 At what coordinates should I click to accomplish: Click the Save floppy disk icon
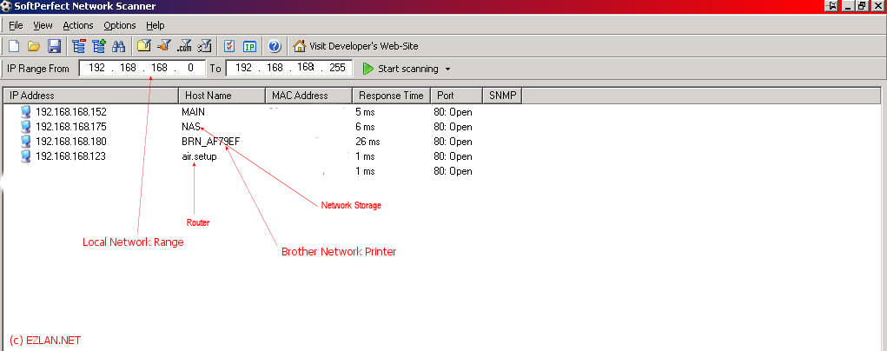pos(54,46)
